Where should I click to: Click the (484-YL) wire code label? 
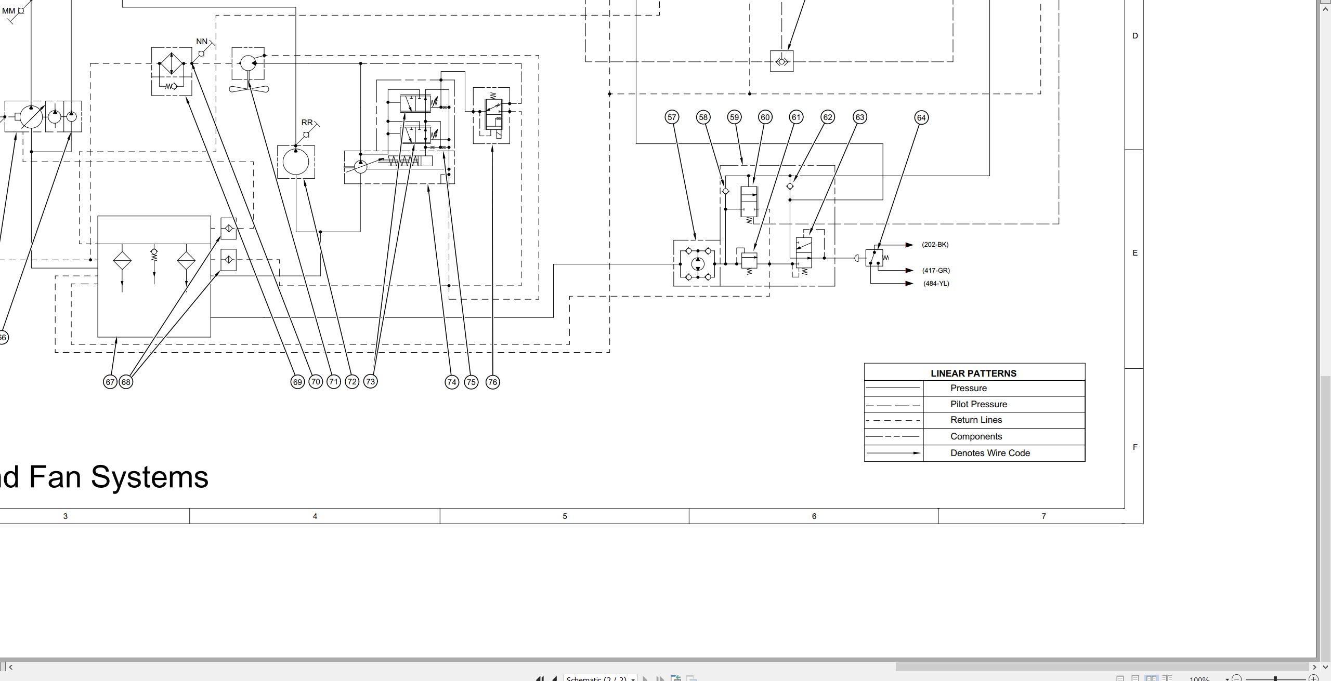tap(936, 284)
